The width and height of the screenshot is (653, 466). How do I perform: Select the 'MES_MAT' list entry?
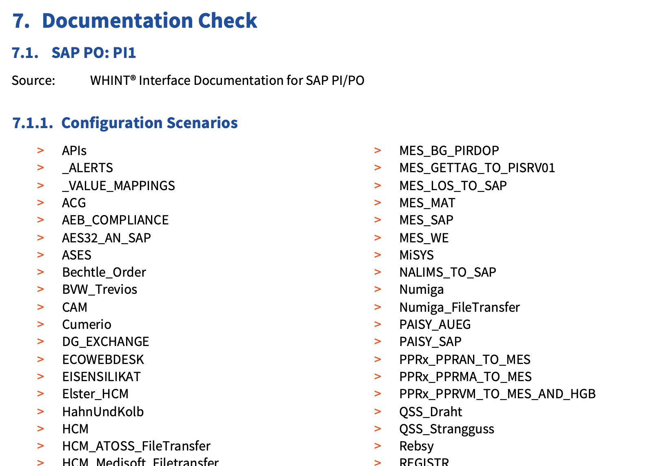[x=427, y=203]
